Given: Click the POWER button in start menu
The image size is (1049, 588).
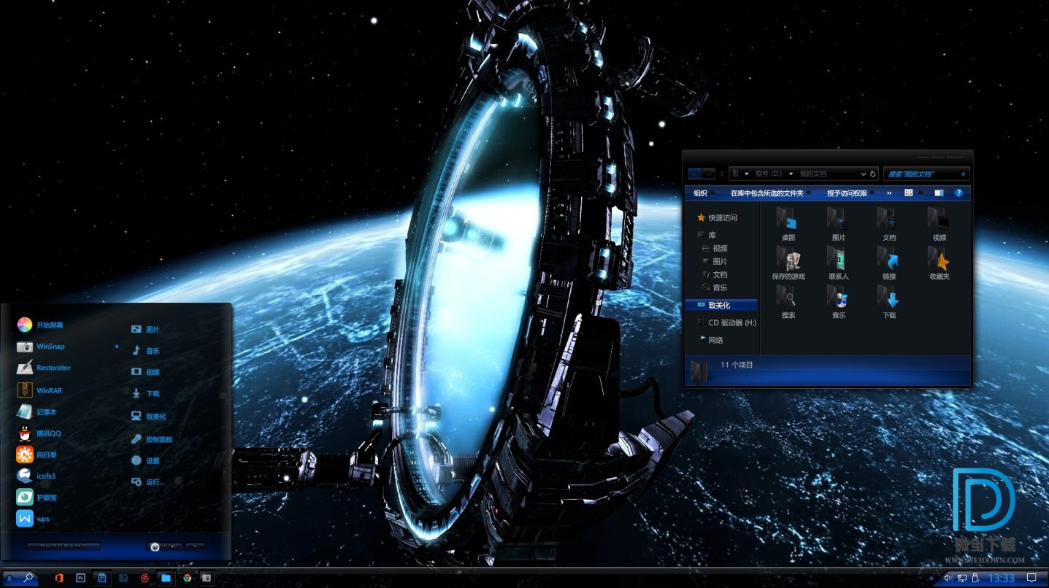Looking at the screenshot, I should (164, 546).
